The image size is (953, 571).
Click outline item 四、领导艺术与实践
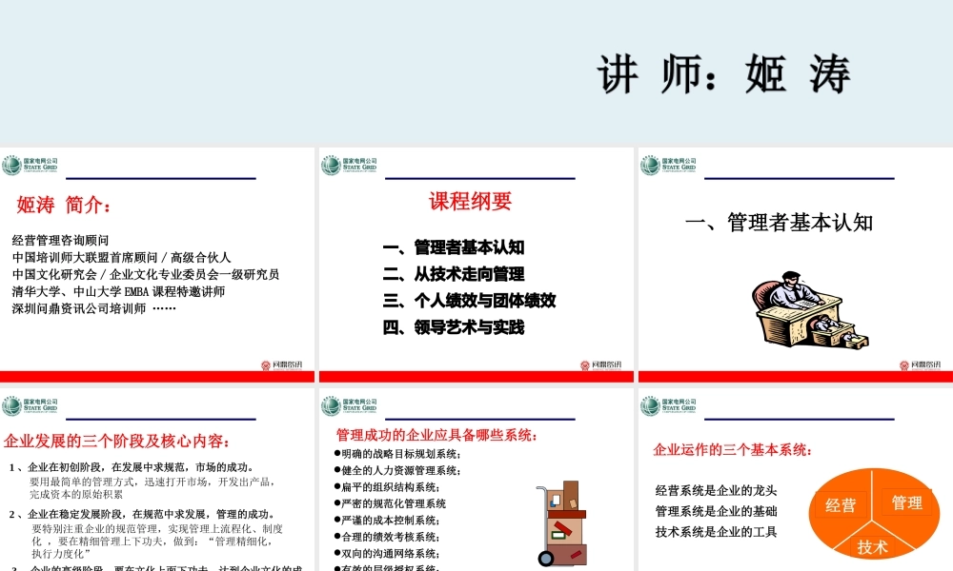tap(454, 327)
